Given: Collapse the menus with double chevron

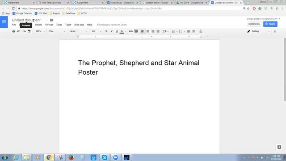Looking at the screenshot, I should tap(275, 31).
